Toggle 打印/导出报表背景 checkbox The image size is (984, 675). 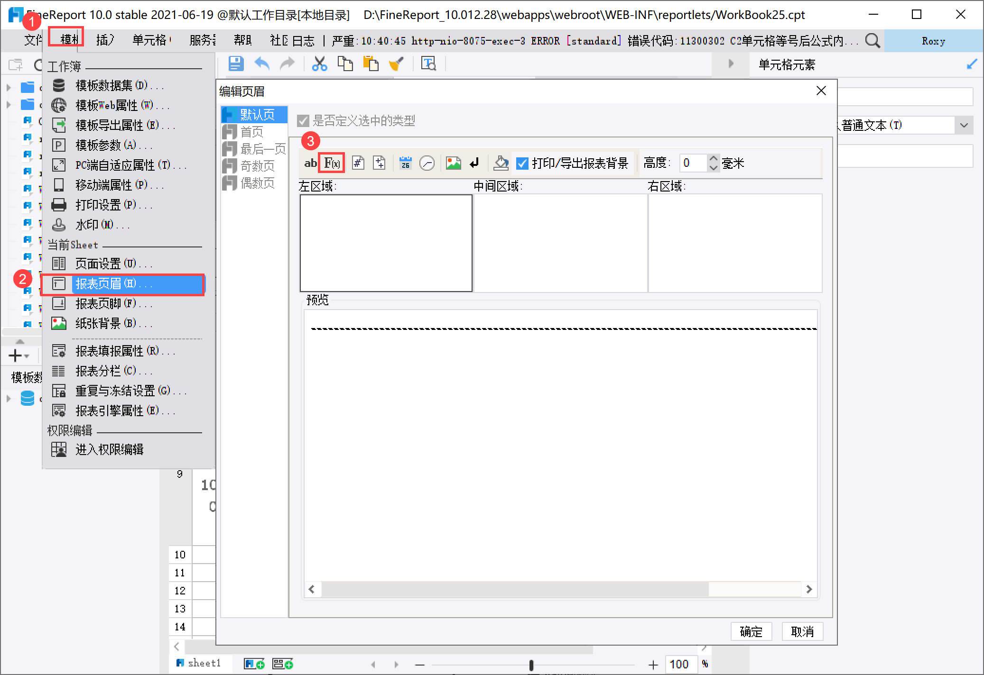[x=522, y=164]
